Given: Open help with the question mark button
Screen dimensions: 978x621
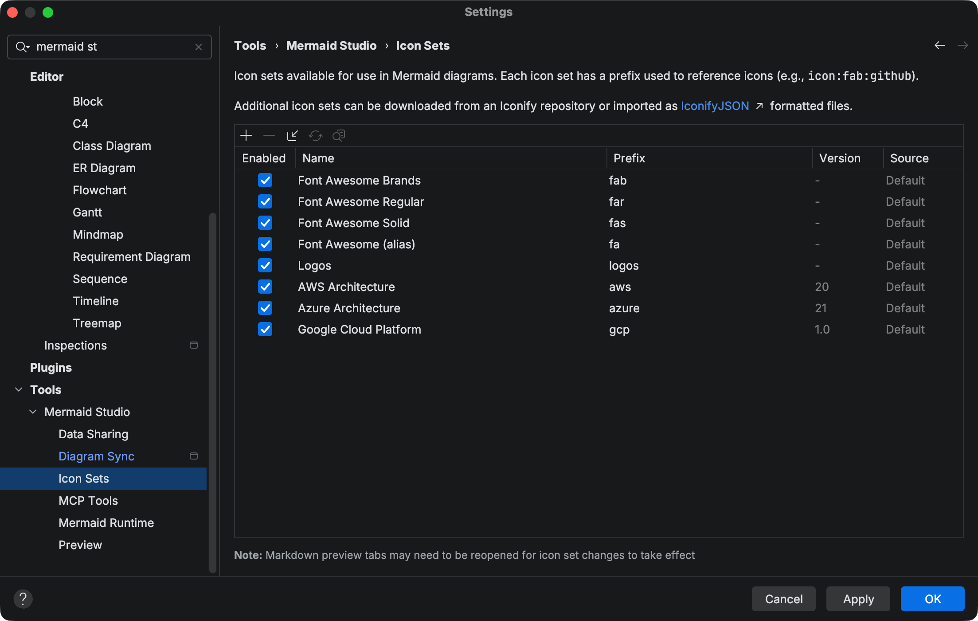Looking at the screenshot, I should [23, 599].
